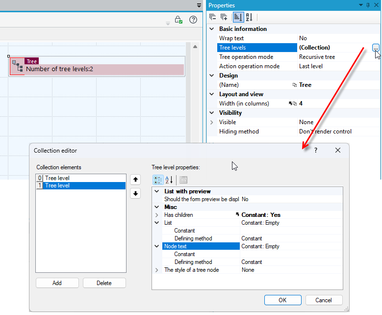Image resolution: width=382 pixels, height=315 pixels.
Task: Confirm with the OK button
Action: 283,300
